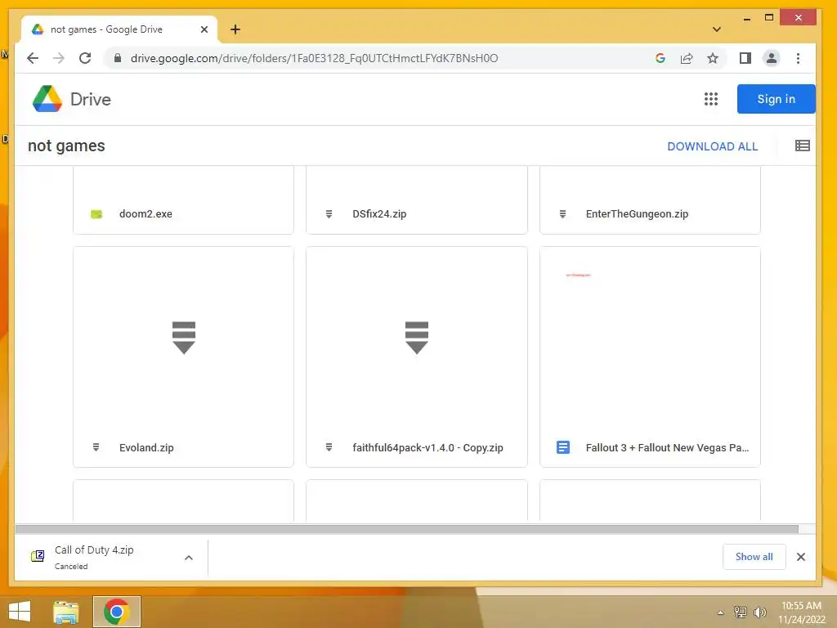This screenshot has width=837, height=628.
Task: Click small archive icon beside faithful64pack zip
Action: [x=329, y=447]
